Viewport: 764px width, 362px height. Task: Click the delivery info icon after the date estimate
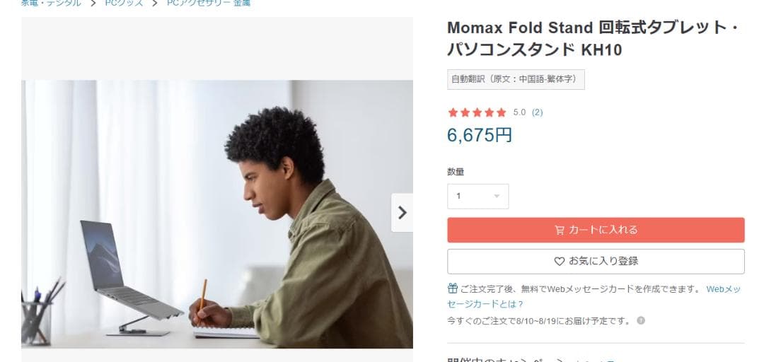pos(641,320)
